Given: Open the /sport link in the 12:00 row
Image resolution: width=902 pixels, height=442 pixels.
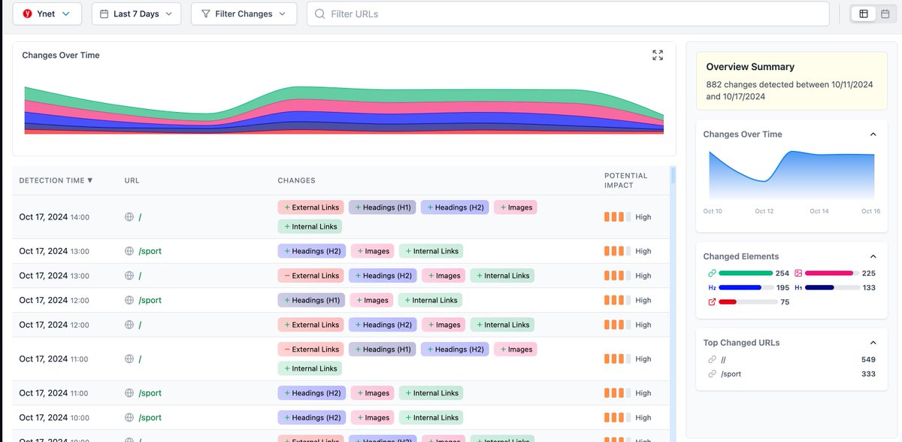Looking at the screenshot, I should (150, 300).
